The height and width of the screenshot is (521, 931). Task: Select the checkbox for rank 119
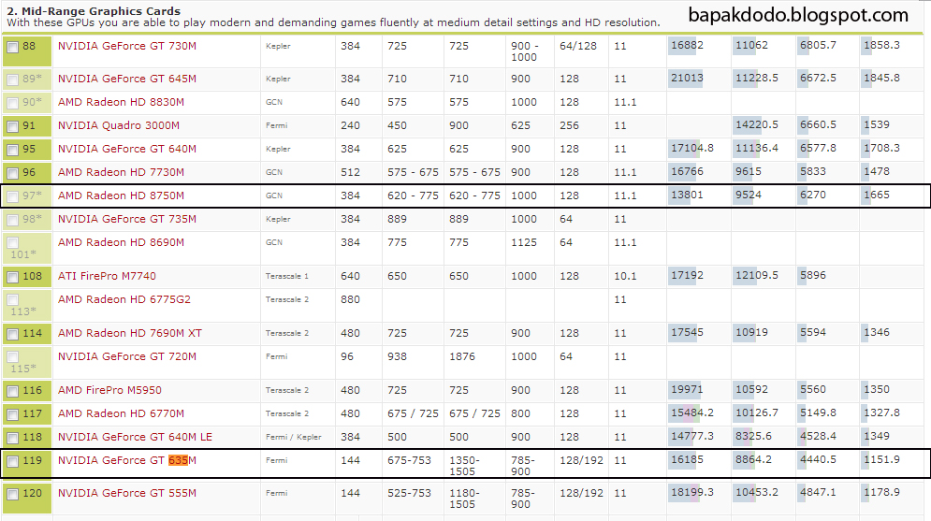click(12, 462)
